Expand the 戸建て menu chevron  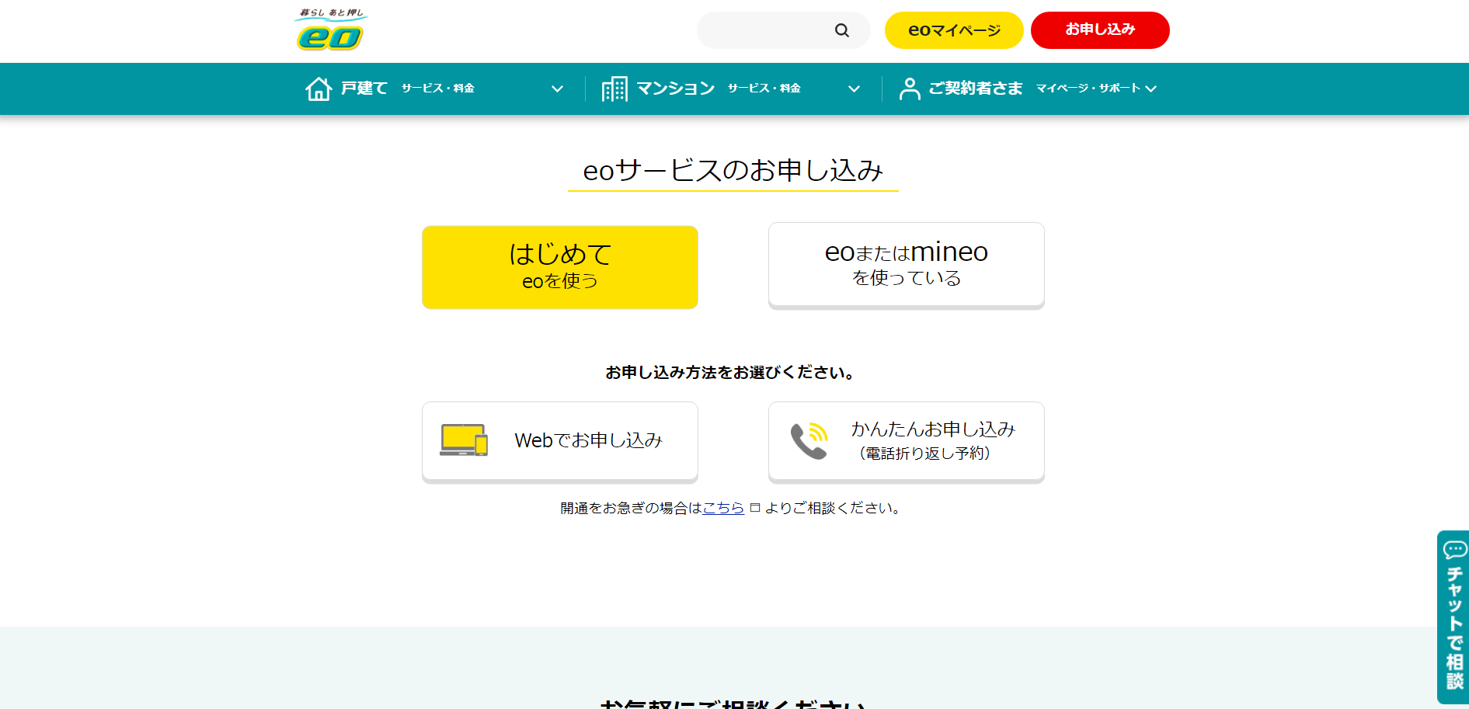coord(557,89)
